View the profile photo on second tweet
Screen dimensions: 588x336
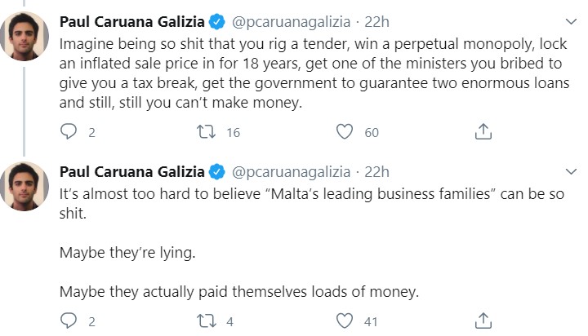pos(24,187)
